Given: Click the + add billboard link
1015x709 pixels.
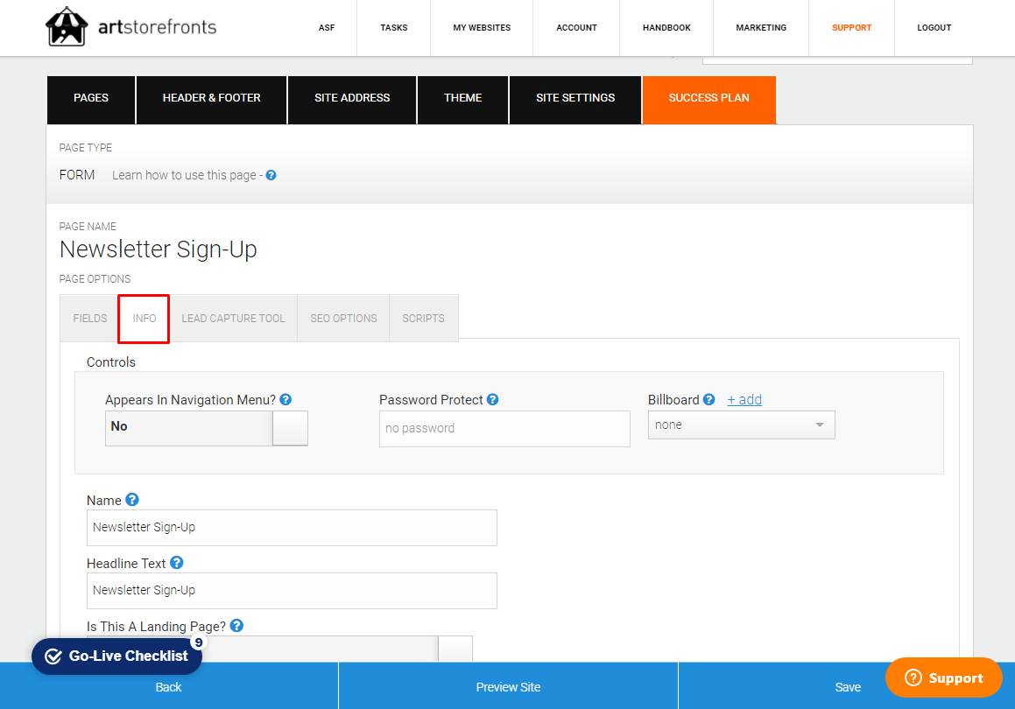Looking at the screenshot, I should point(744,400).
